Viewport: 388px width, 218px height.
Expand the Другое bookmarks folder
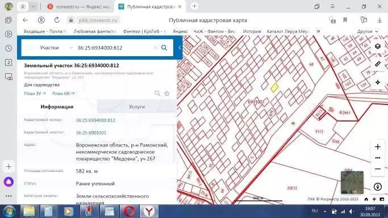point(368,31)
